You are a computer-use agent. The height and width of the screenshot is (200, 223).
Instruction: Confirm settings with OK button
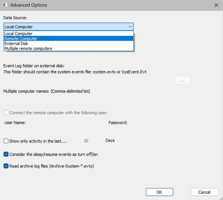pos(159,192)
